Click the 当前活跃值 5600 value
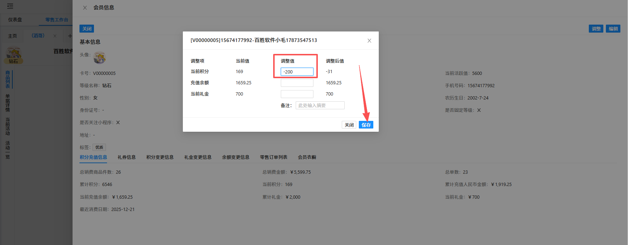 click(477, 73)
